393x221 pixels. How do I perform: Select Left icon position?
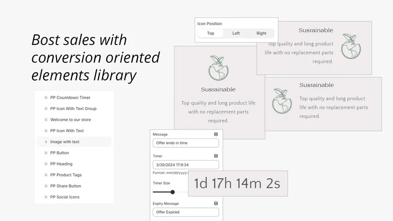[236, 33]
